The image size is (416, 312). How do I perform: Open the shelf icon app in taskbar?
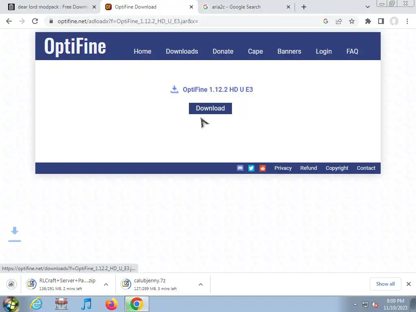pos(61,304)
